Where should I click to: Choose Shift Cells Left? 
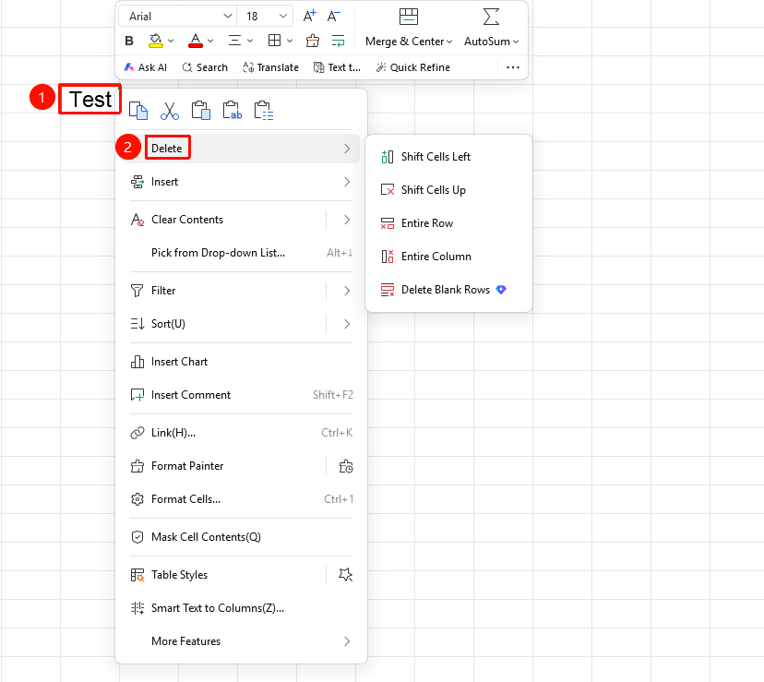click(448, 157)
